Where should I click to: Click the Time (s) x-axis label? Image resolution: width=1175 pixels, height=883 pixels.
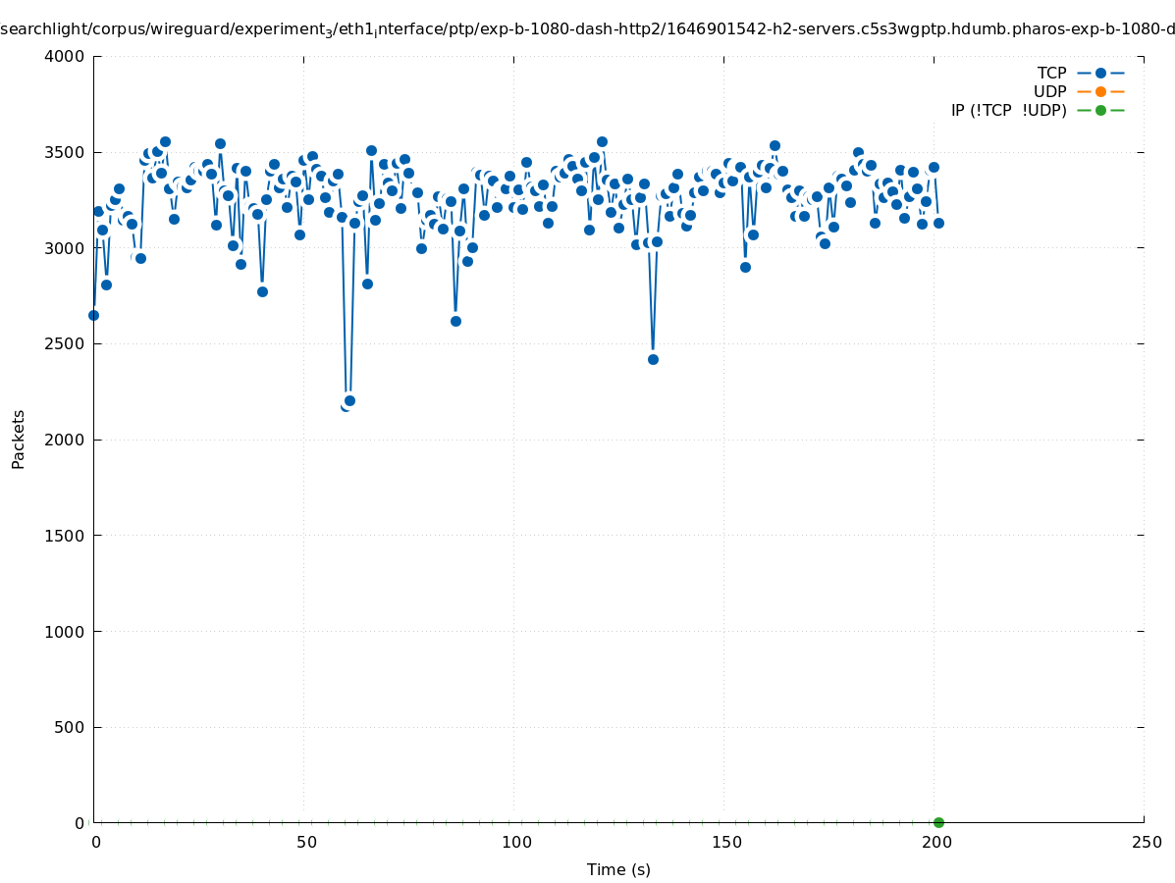pos(618,869)
